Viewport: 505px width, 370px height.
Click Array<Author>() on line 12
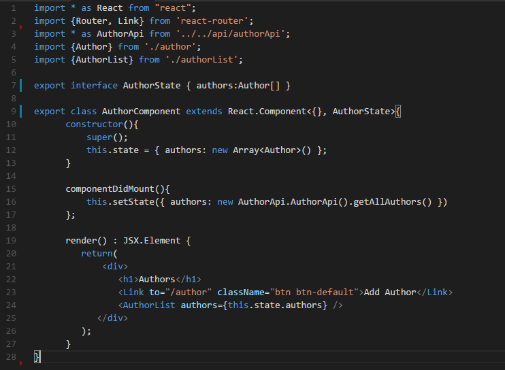(272, 150)
